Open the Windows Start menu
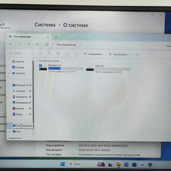The image size is (171, 171). click(x=63, y=164)
